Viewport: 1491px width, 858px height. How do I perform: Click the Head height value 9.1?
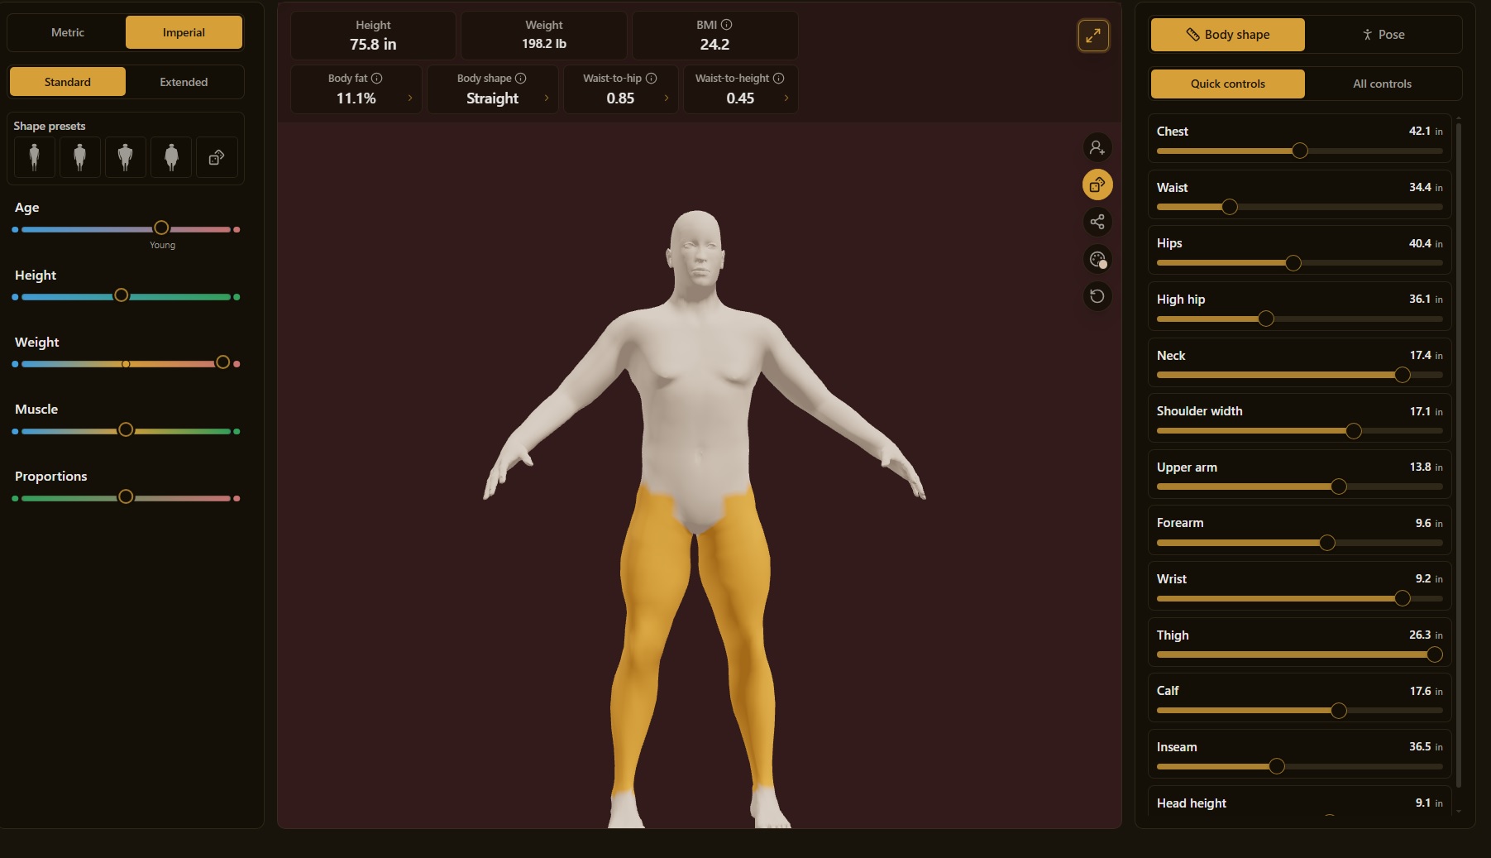1422,803
